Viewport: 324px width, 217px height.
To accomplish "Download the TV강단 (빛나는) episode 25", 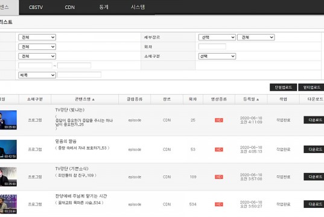I will coord(314,120).
